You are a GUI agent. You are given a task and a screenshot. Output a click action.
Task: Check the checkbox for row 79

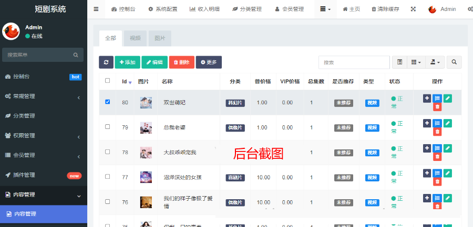coord(108,127)
